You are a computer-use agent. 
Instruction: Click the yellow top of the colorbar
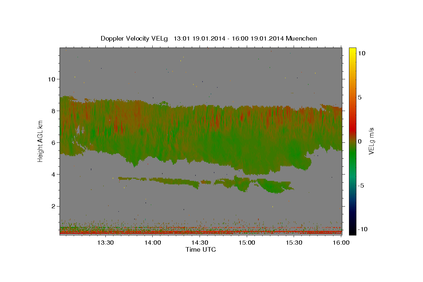coord(352,51)
